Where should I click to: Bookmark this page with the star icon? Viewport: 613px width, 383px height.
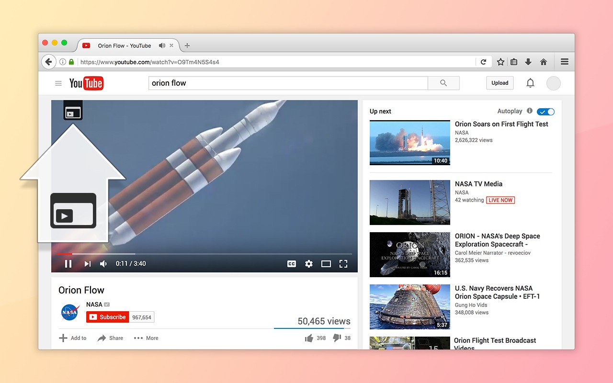(500, 62)
